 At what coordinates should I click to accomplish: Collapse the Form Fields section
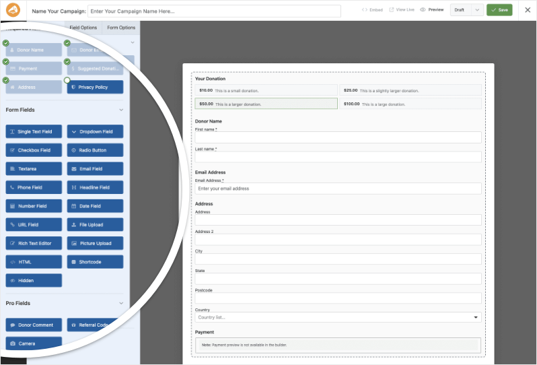pos(121,110)
